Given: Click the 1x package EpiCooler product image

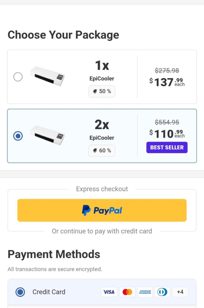Looking at the screenshot, I should 47,76.
